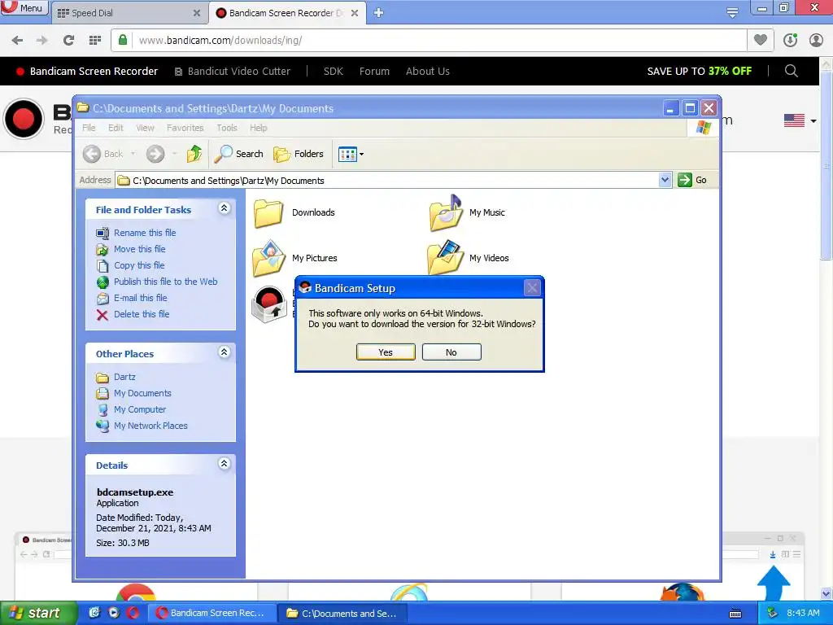Click Yes in the Bandicam Setup dialog
The width and height of the screenshot is (833, 625).
pos(386,352)
